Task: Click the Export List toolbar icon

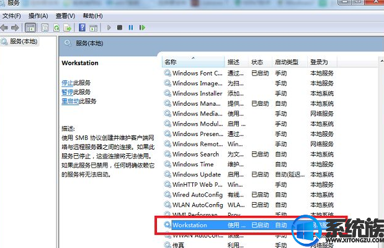Action: [67, 28]
